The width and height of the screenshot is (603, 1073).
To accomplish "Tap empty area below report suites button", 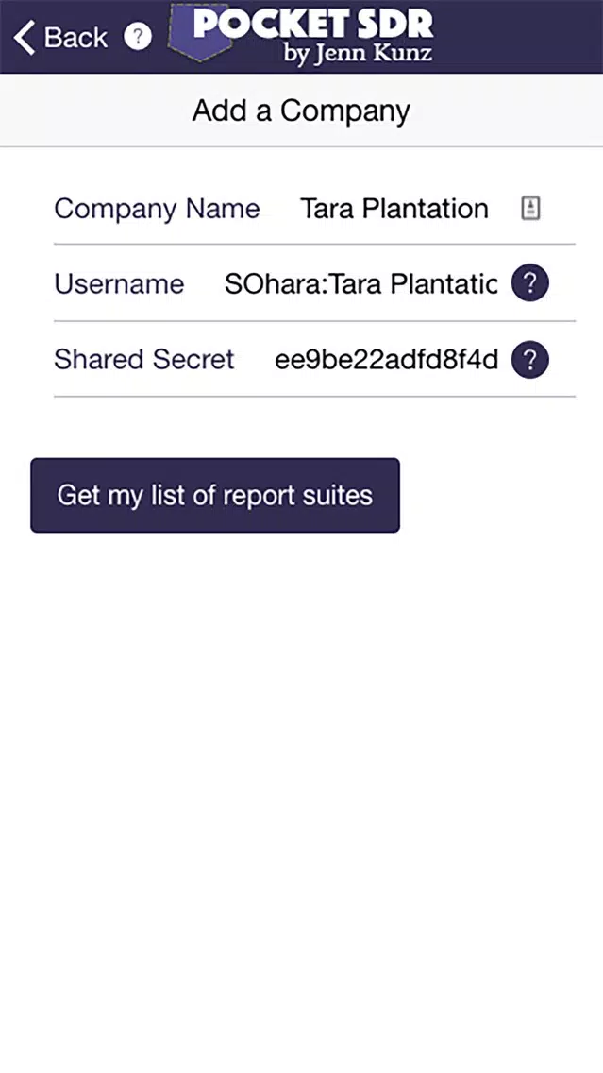I will [x=302, y=787].
